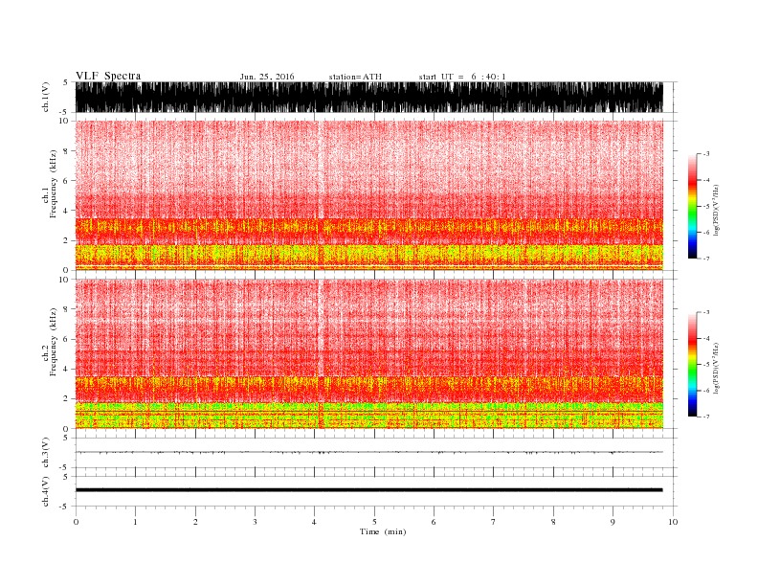
Task: Click the log(PSD) label beside ch.1 colorbar
Action: click(717, 210)
